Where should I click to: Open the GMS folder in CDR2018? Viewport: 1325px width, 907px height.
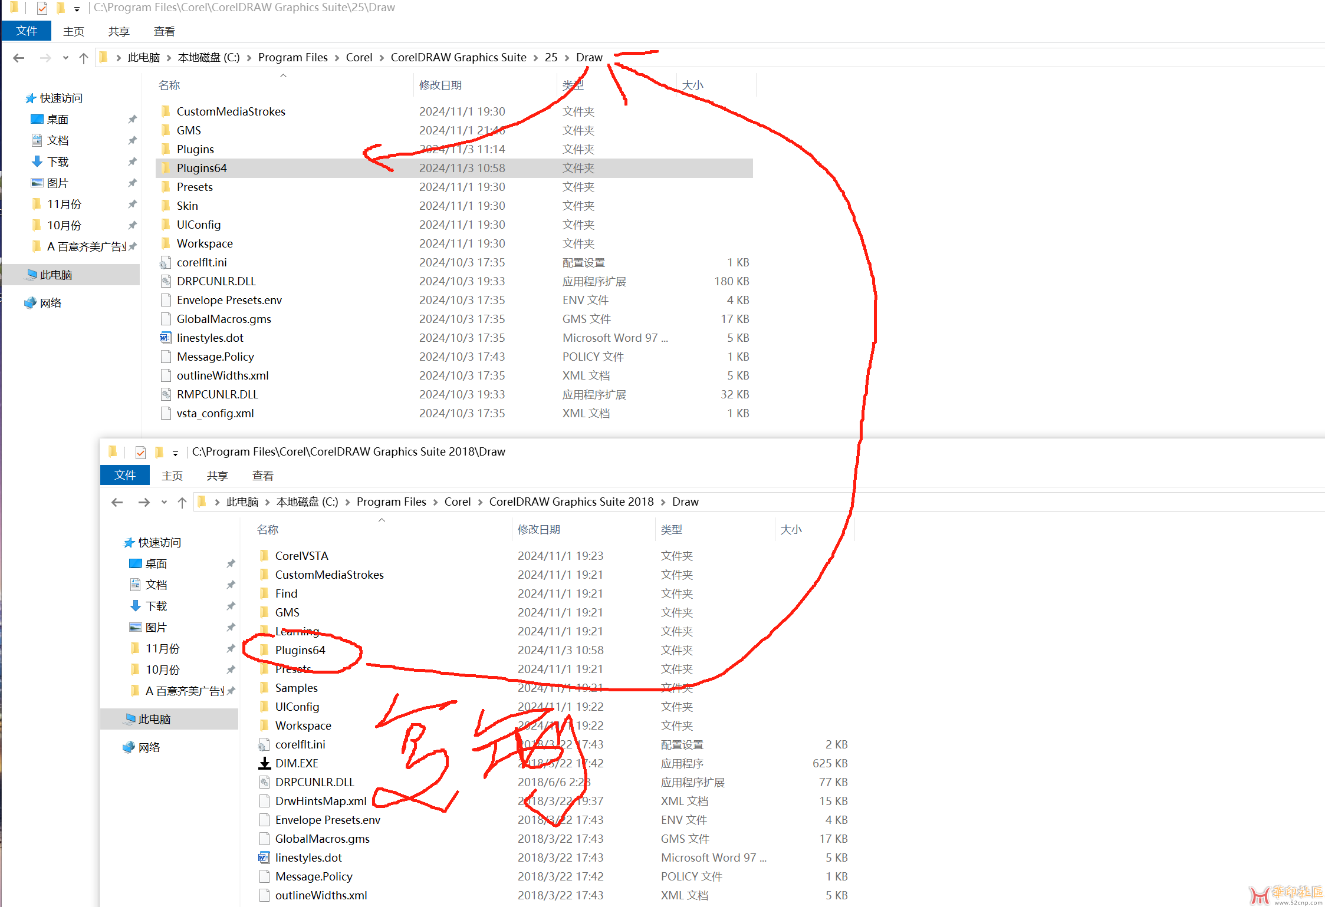coord(288,612)
